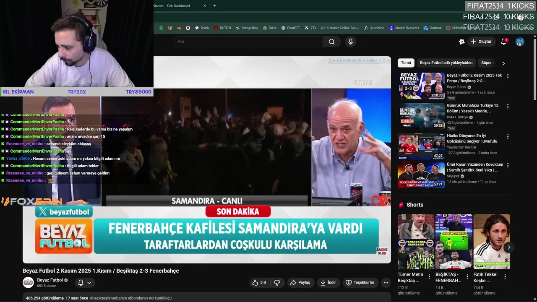The image size is (537, 302).
Task: Open the 7TV bookmark
Action: coord(310,28)
